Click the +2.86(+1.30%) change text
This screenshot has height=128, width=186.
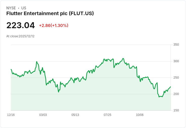pos(54,25)
